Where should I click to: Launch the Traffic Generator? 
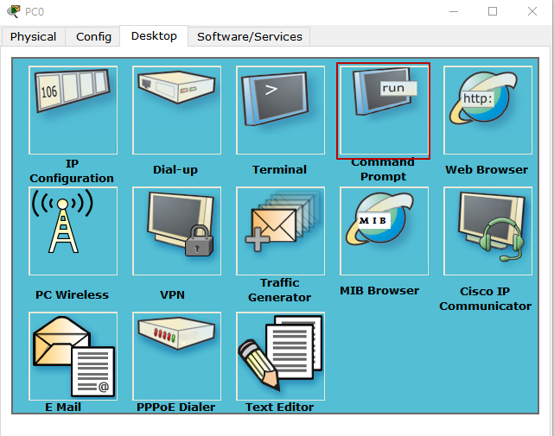click(x=280, y=231)
